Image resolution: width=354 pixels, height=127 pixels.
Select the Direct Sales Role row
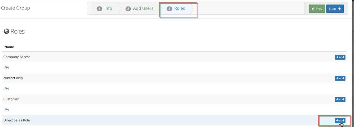[174, 120]
